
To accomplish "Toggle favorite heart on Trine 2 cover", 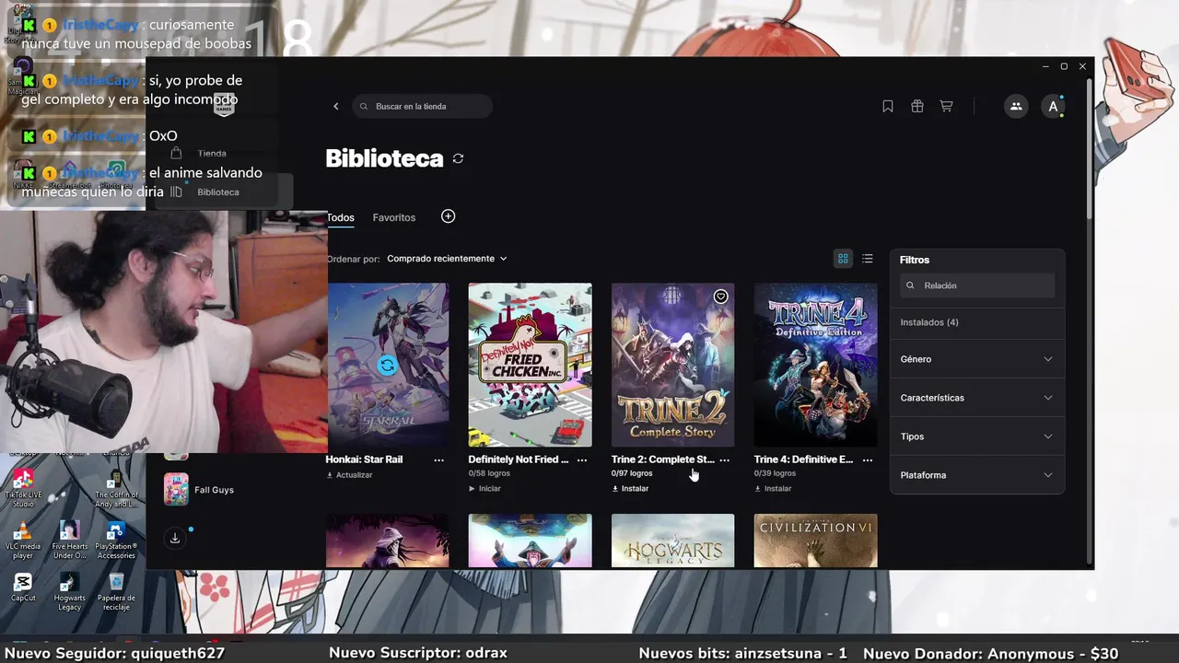I will 721,297.
